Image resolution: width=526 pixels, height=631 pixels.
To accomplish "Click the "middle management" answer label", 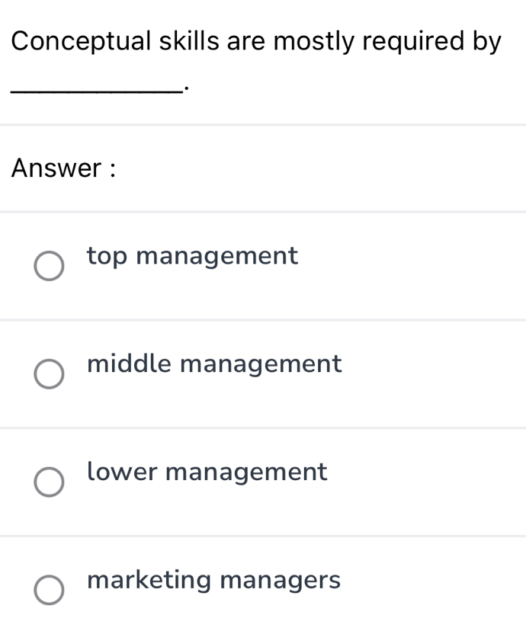I will [214, 364].
